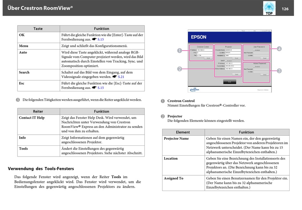The width and height of the screenshot is (302, 210).
Task: Click the 'Auto' cell in Taste table
Action: 38,59
